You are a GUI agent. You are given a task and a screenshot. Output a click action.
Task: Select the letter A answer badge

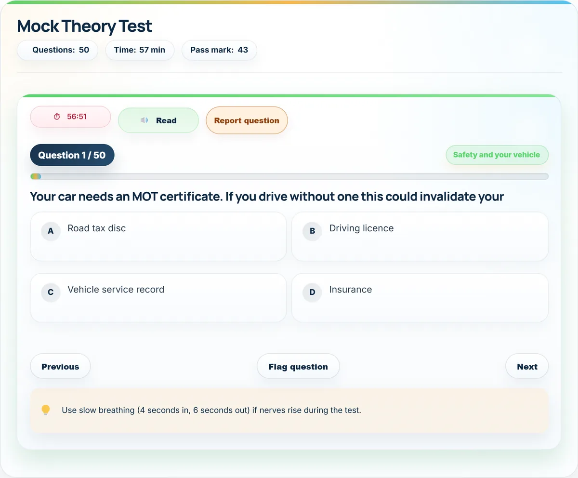[51, 231]
